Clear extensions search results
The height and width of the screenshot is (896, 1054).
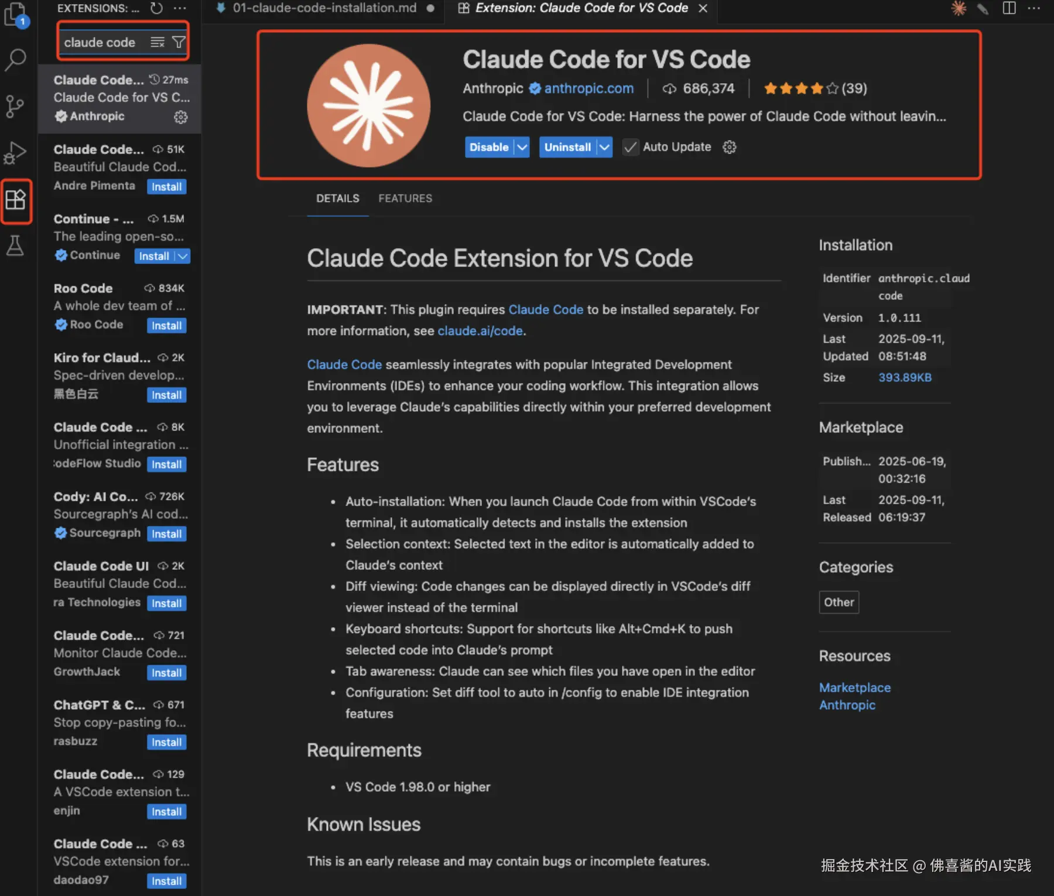pos(158,42)
